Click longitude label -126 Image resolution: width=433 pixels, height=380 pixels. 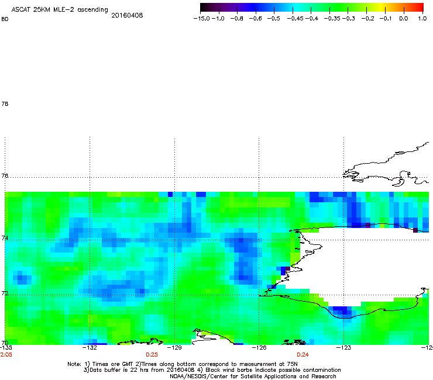point(259,348)
